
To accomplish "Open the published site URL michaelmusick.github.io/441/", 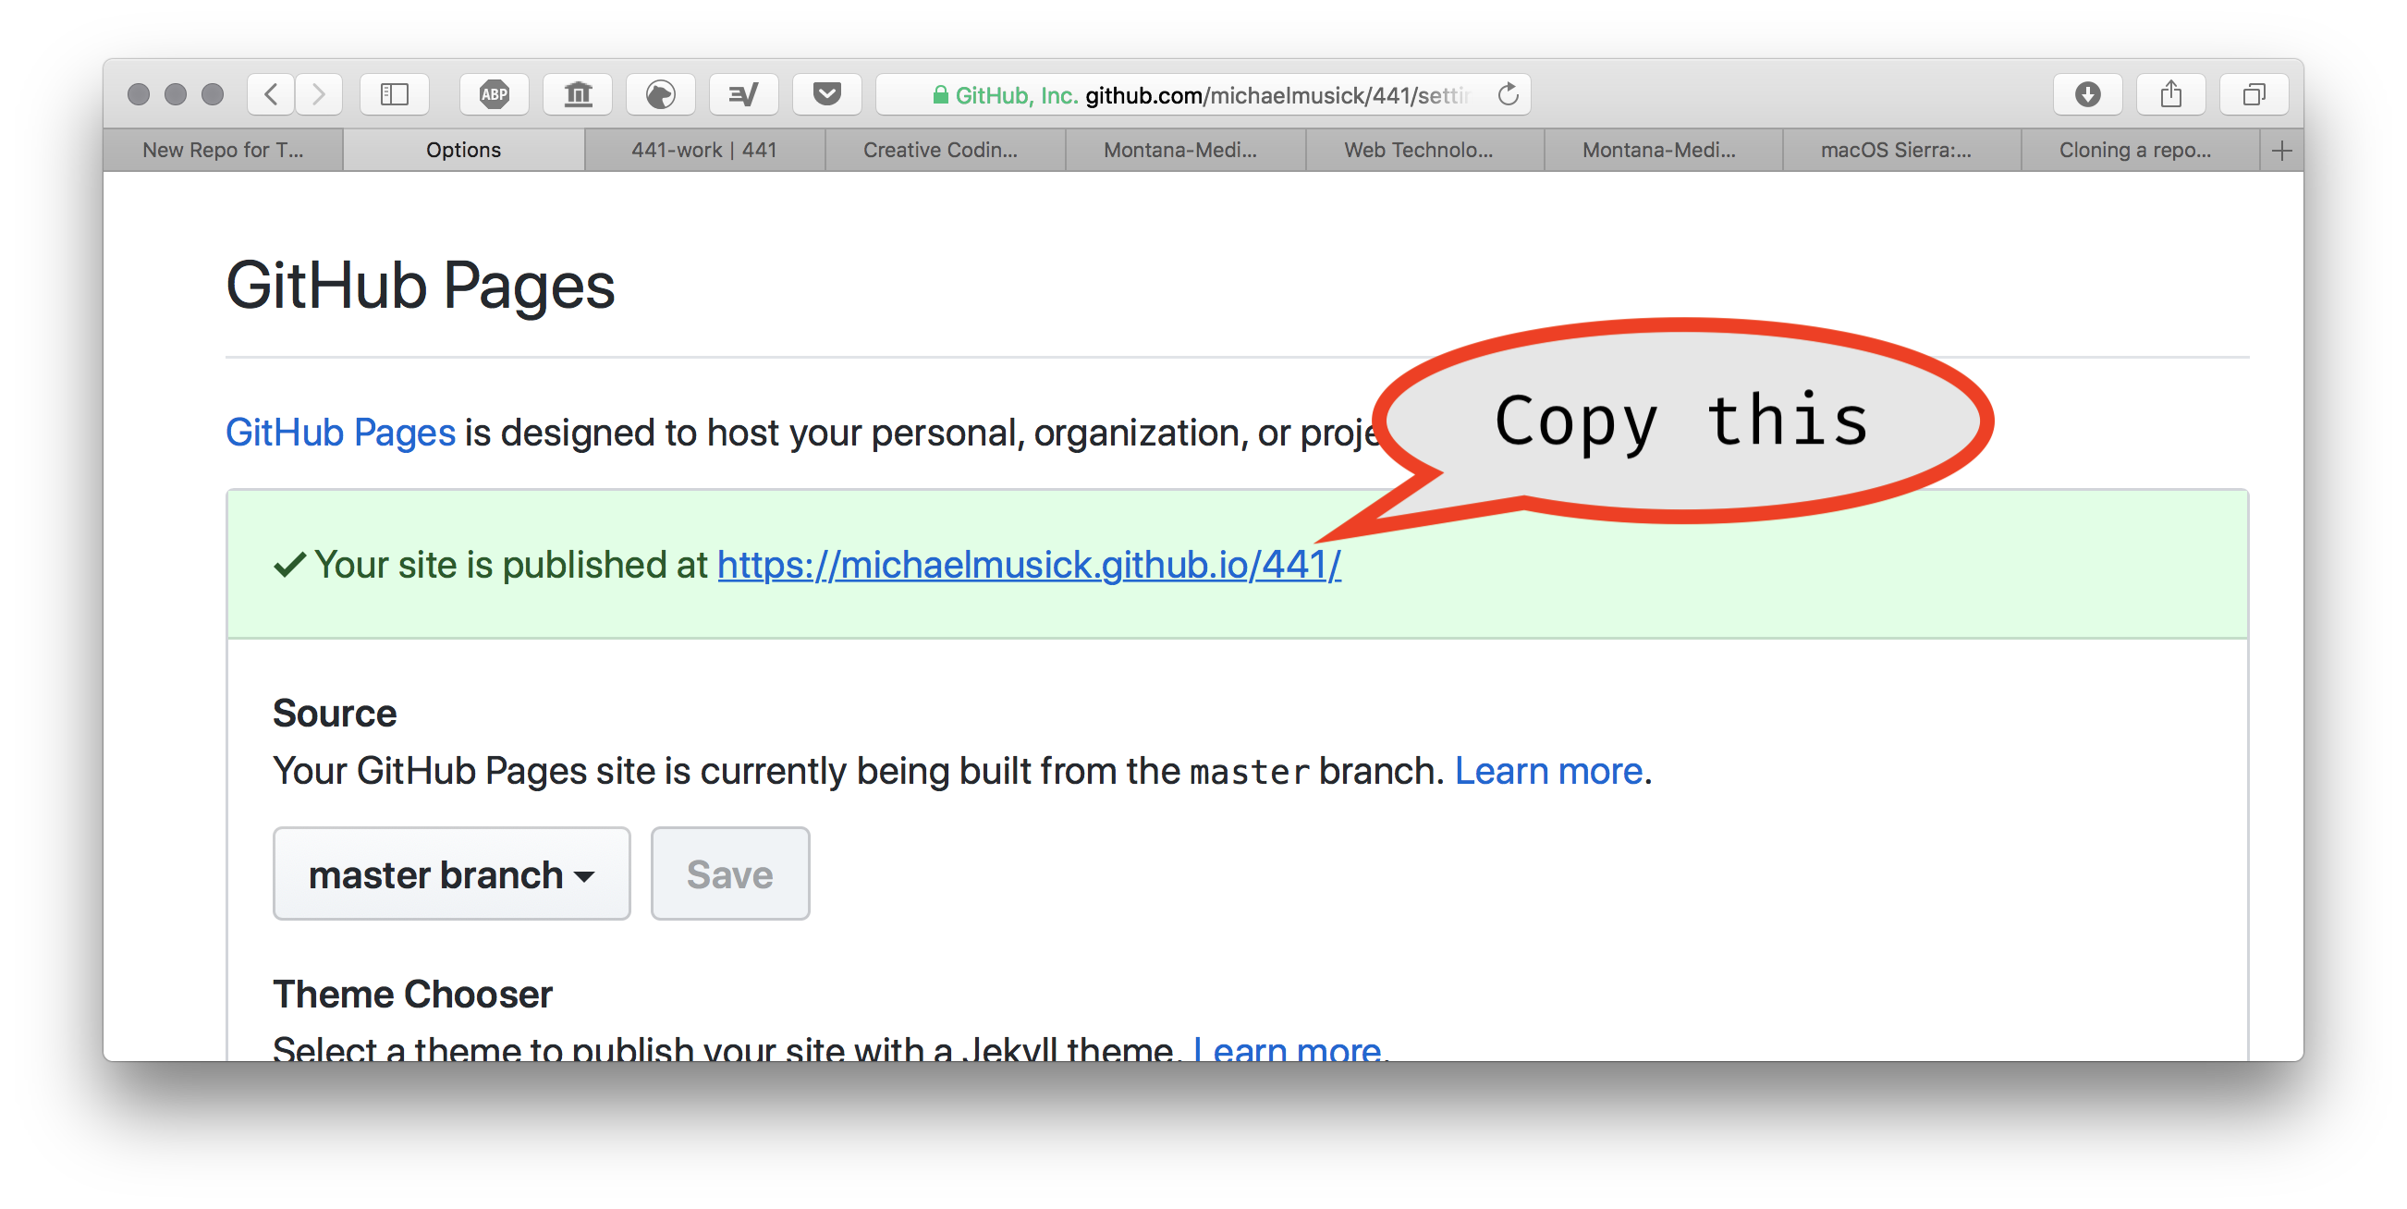I will click(1029, 566).
